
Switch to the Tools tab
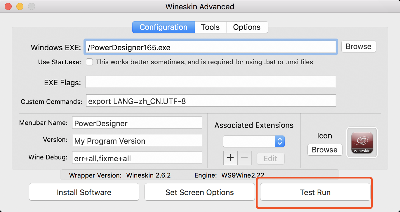click(x=210, y=27)
